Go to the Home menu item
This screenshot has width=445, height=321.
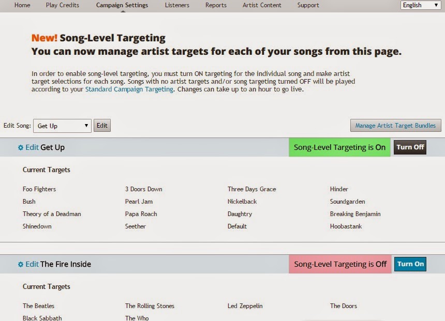coord(22,5)
